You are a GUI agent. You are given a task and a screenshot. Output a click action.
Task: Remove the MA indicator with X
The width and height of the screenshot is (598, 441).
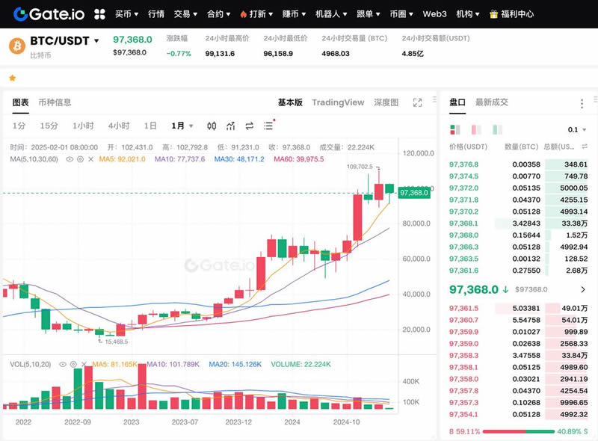coord(90,159)
